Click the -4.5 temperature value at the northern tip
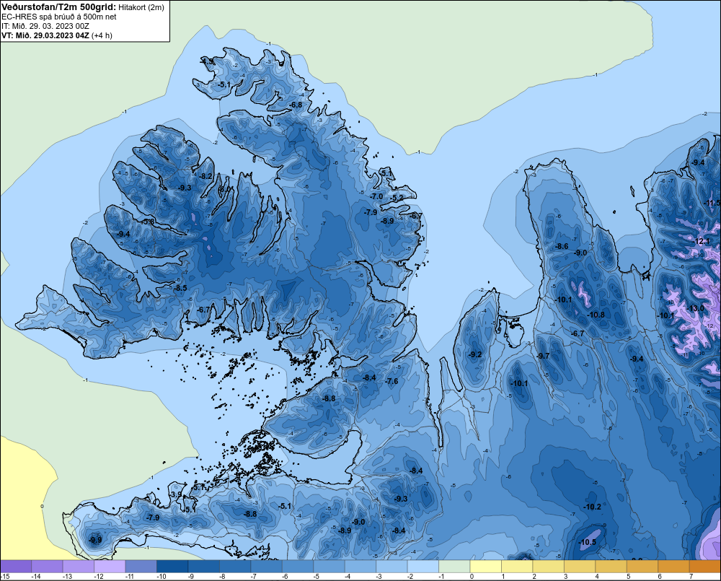This screenshot has width=721, height=581. (208, 61)
